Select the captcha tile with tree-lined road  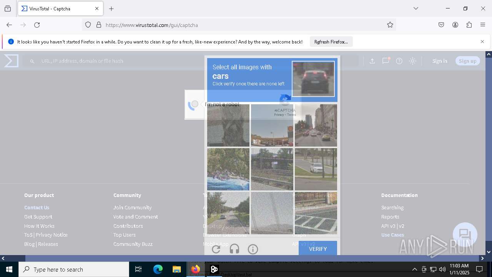click(228, 213)
